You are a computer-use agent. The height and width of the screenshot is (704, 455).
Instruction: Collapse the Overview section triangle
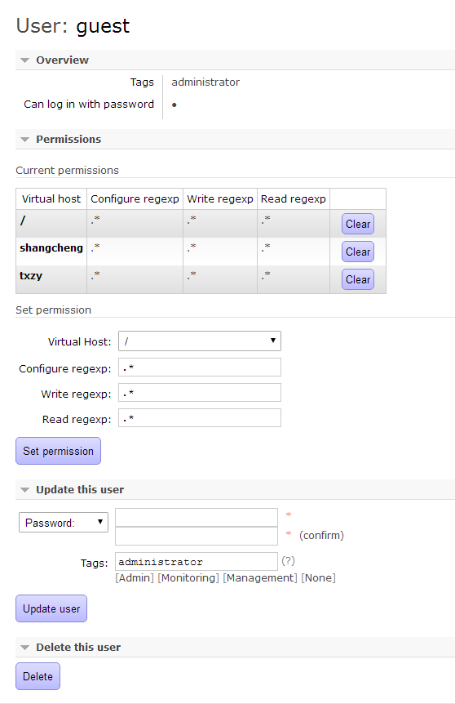[x=25, y=60]
